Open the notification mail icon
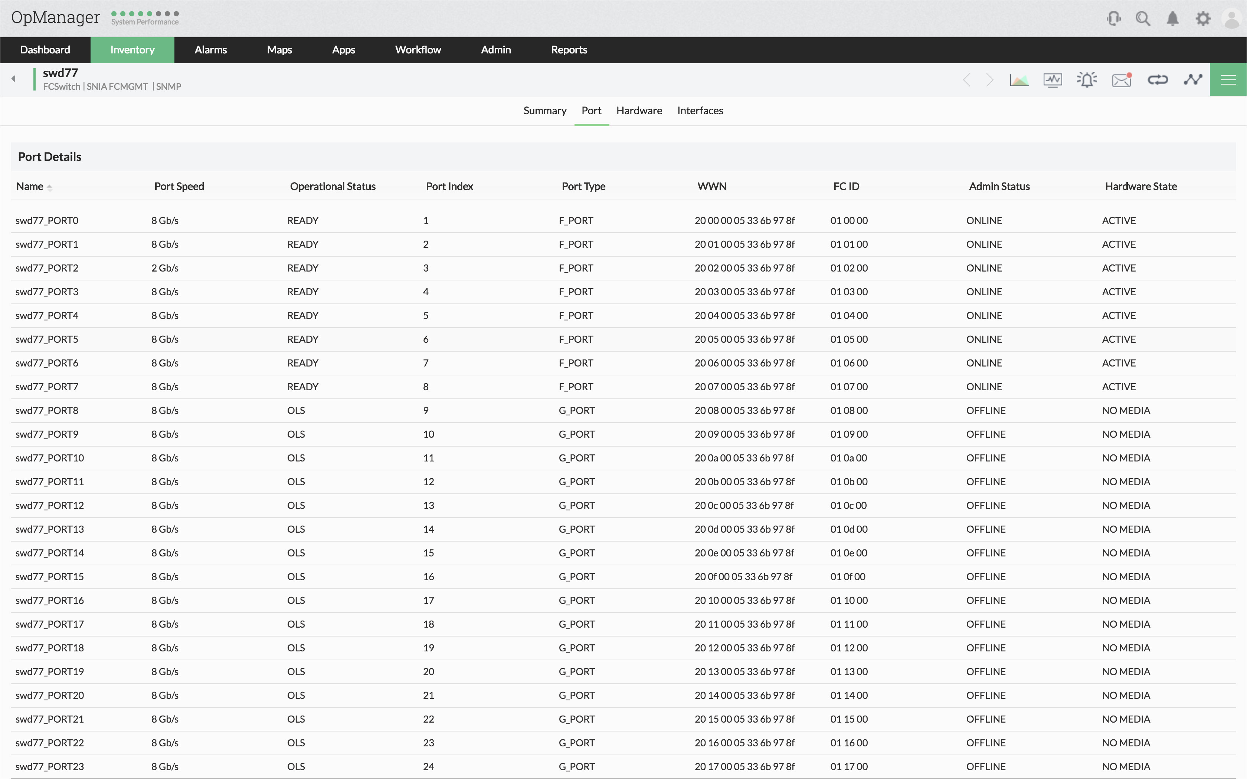 coord(1122,80)
